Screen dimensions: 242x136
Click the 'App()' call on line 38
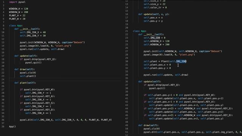[x=12, y=127]
